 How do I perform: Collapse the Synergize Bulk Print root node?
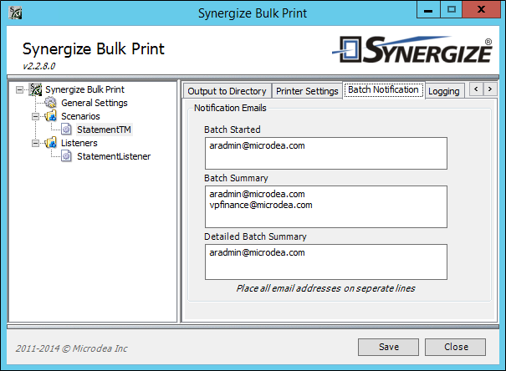20,89
